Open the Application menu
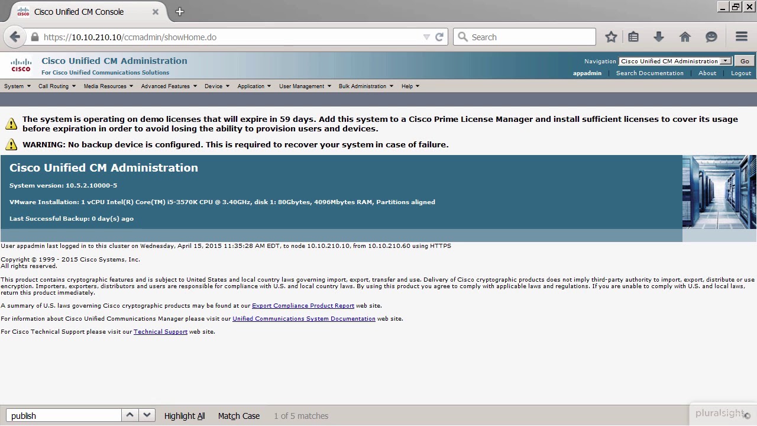The width and height of the screenshot is (757, 426). [254, 86]
